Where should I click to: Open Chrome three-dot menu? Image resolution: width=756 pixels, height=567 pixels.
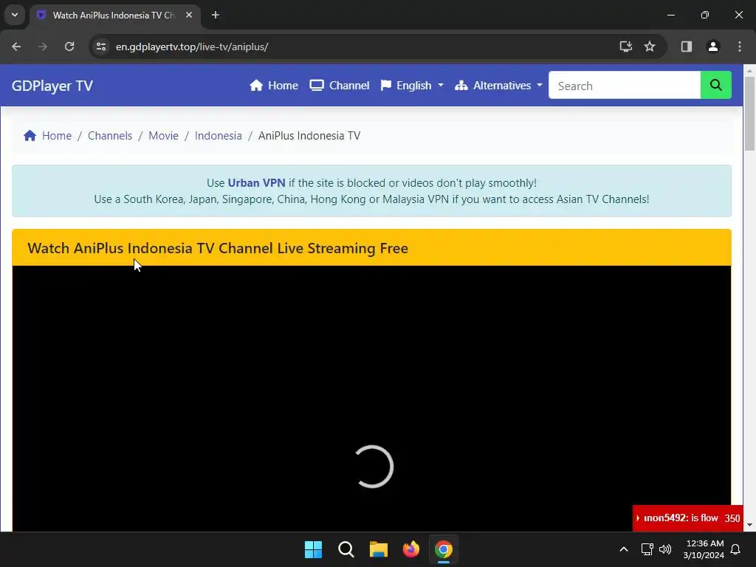(740, 47)
